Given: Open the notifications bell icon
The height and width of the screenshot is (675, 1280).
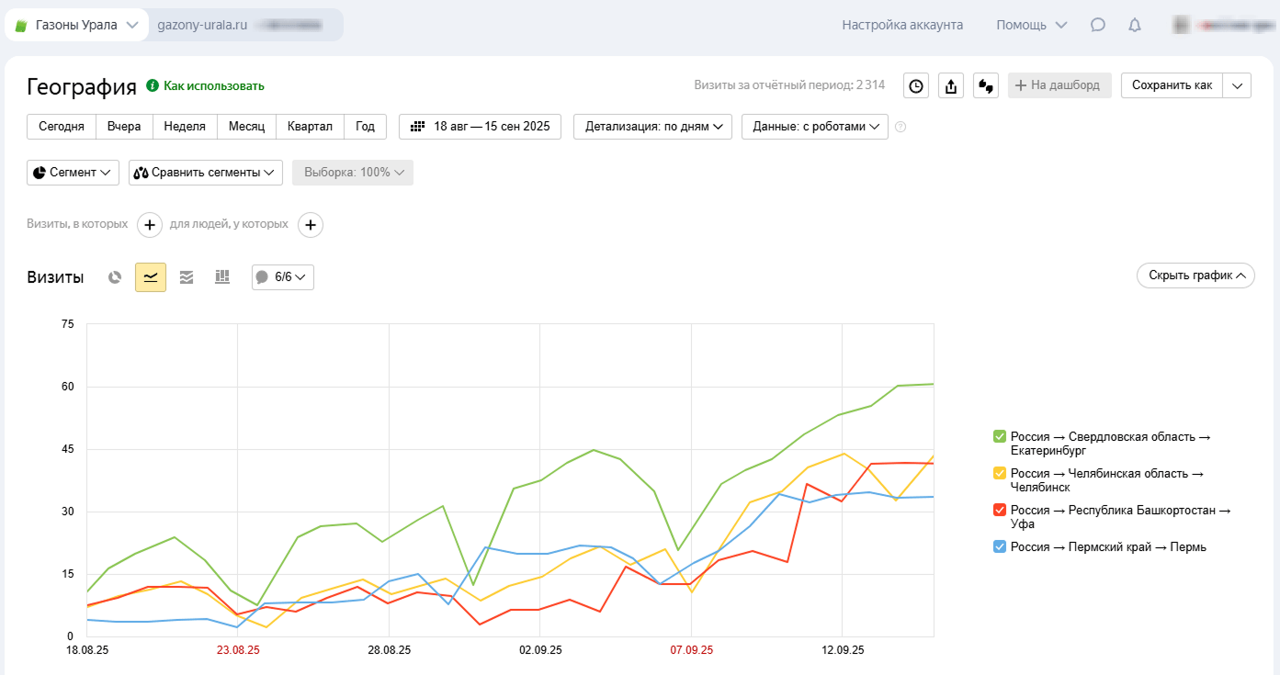Looking at the screenshot, I should tap(1135, 25).
